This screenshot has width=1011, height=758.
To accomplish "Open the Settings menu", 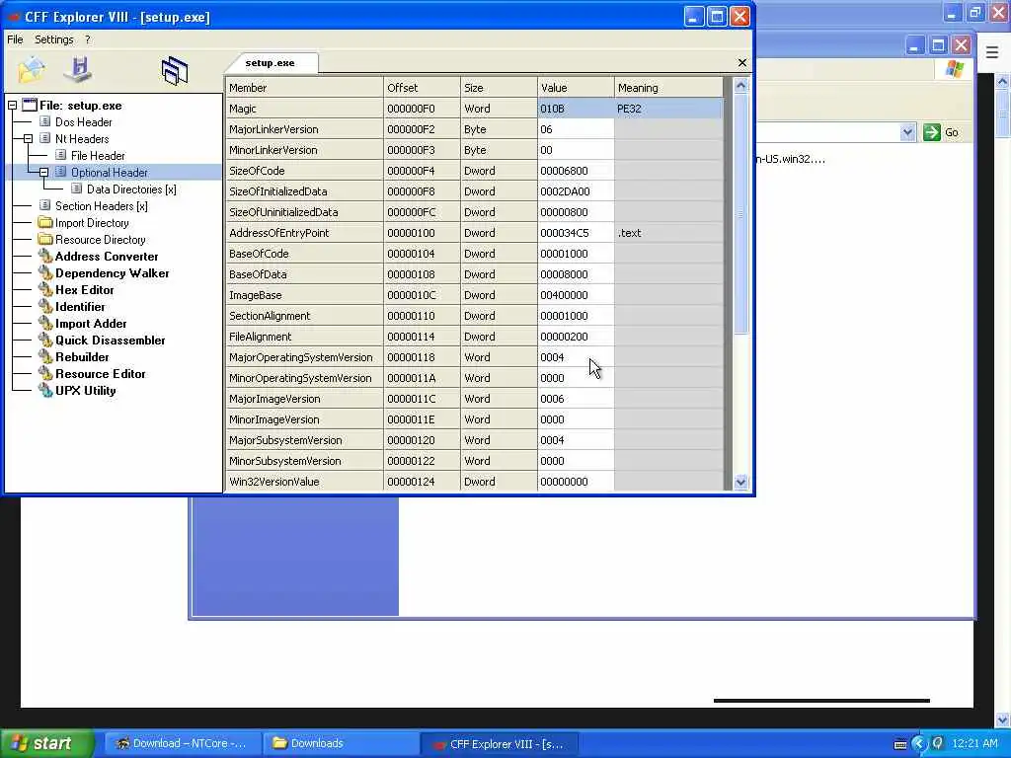I will (x=54, y=39).
